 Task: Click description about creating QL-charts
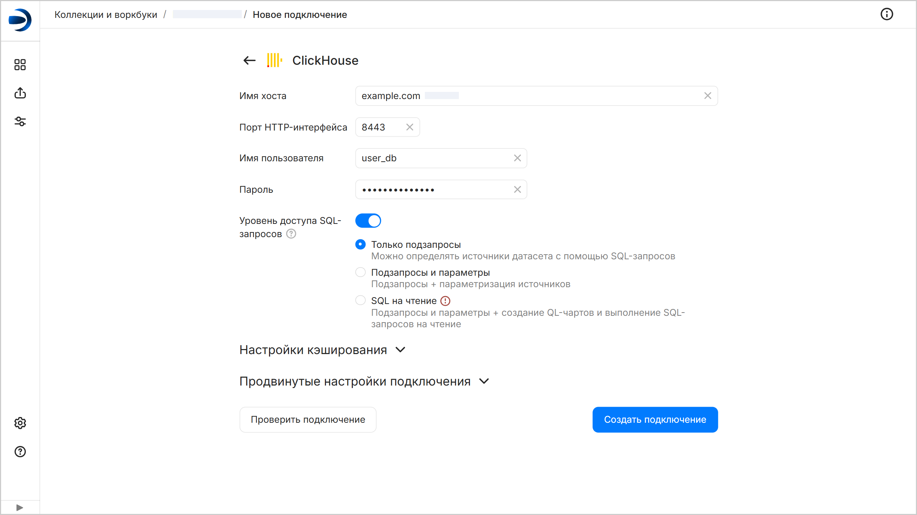528,318
